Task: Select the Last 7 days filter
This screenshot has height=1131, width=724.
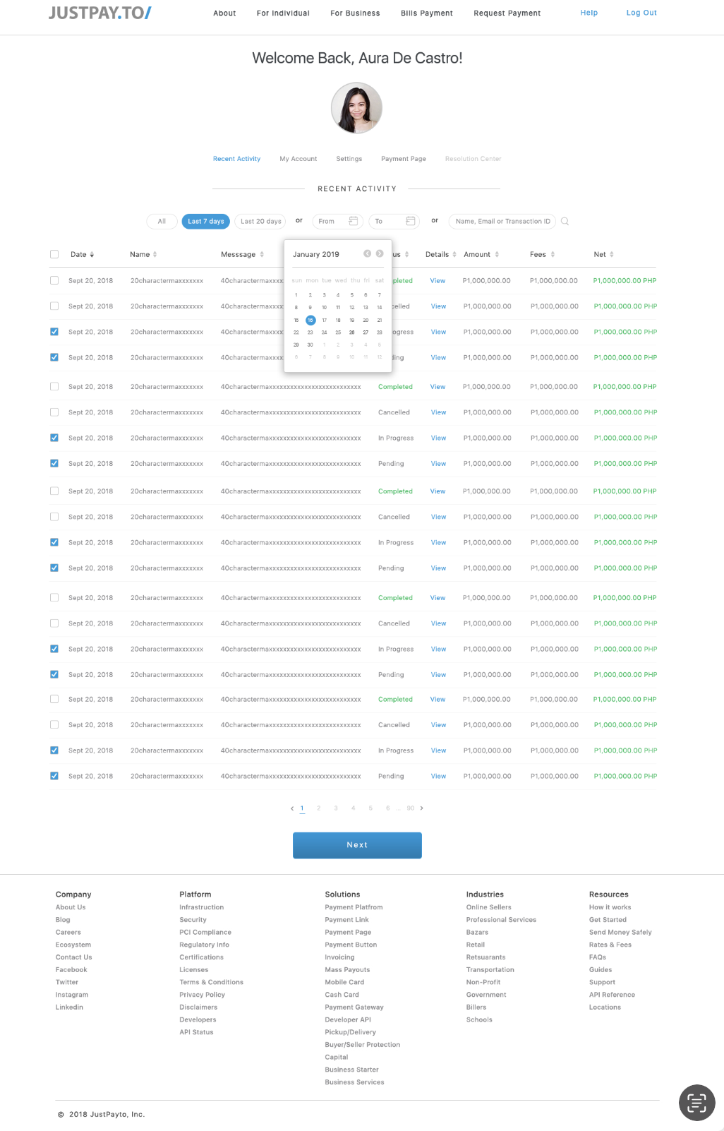Action: pos(206,221)
